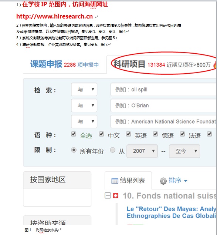Uncheck the 德语 language checkbox

pos(155,134)
